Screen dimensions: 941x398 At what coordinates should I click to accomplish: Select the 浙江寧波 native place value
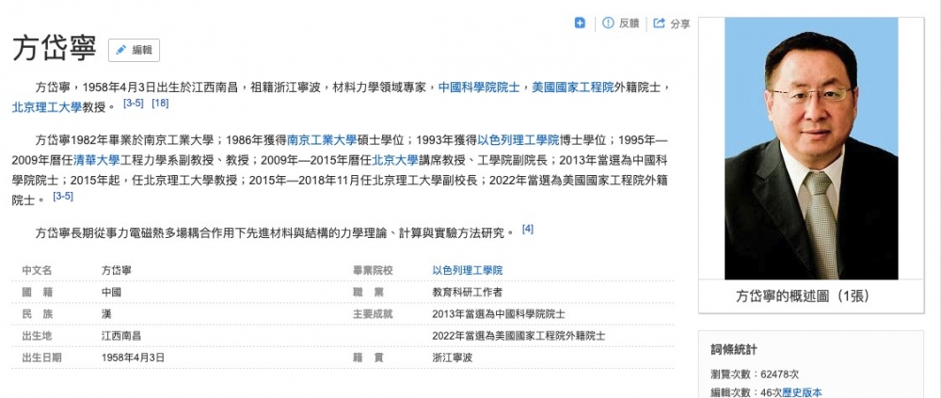coord(452,358)
